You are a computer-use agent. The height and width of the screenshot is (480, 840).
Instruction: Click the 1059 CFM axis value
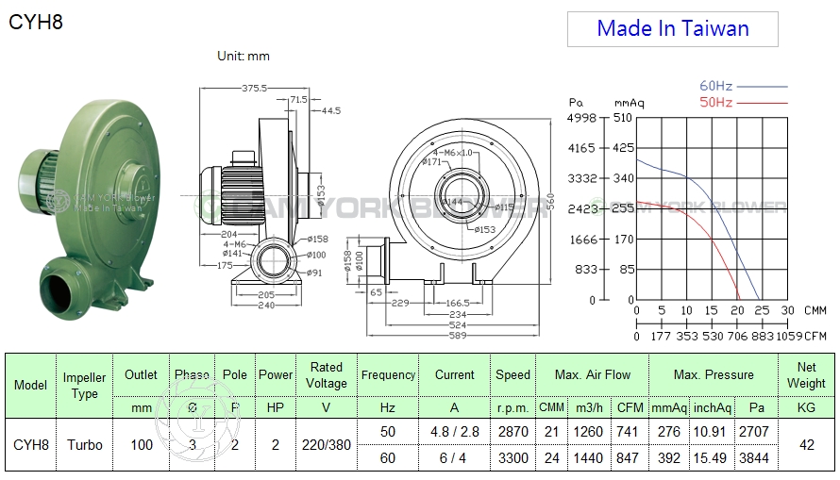(789, 336)
